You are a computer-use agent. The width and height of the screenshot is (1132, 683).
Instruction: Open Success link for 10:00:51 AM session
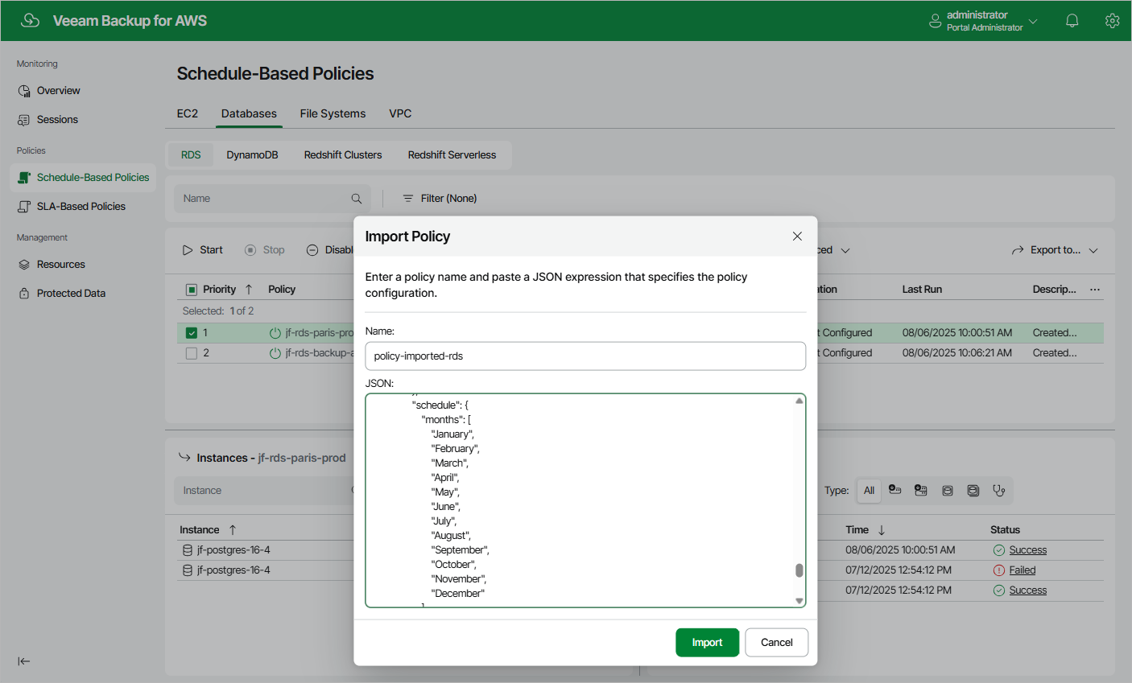click(1028, 550)
